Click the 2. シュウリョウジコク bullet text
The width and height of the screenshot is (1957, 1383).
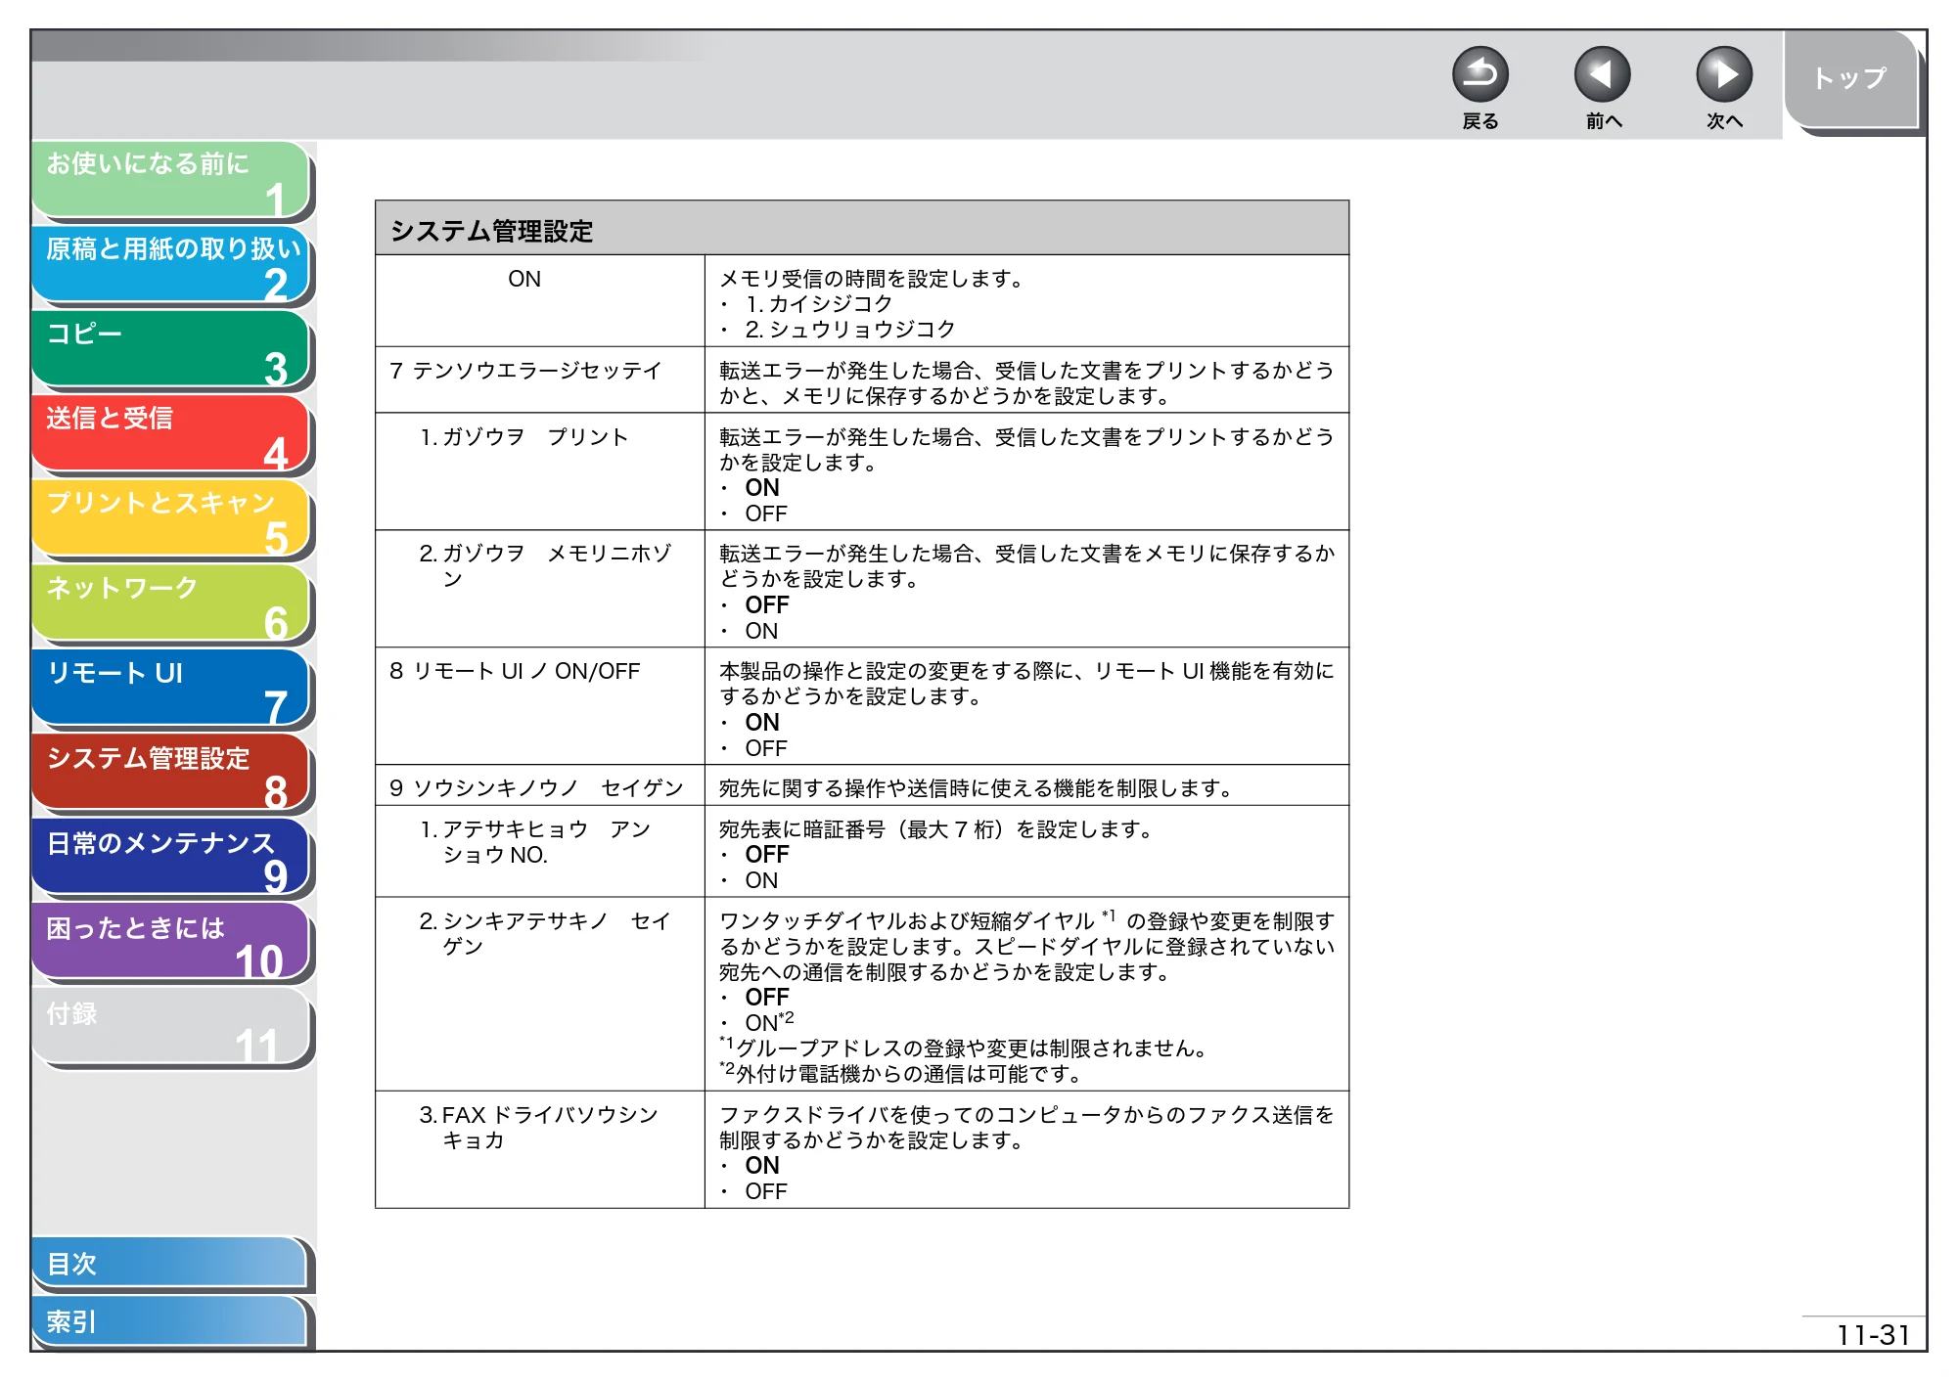850,330
